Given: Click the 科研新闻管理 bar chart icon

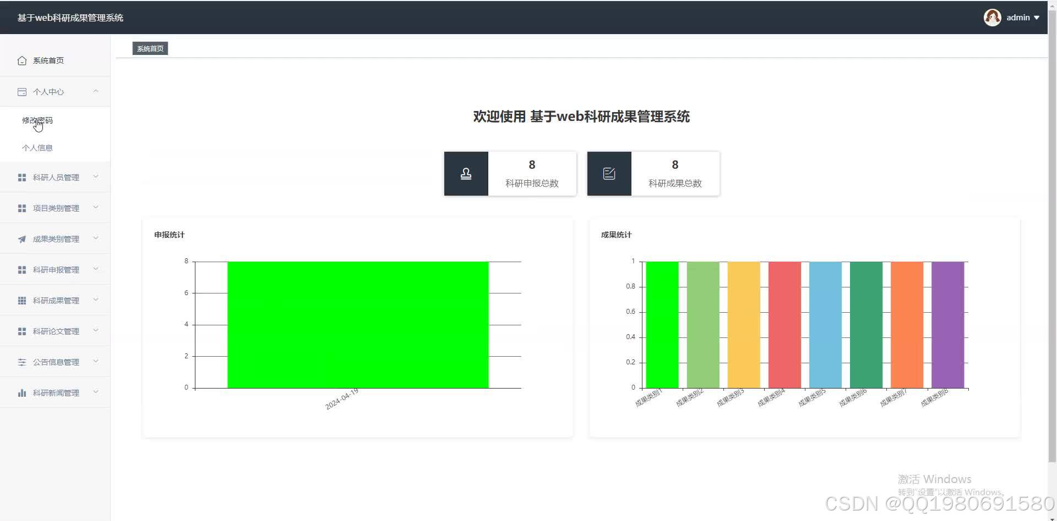Looking at the screenshot, I should [x=22, y=393].
